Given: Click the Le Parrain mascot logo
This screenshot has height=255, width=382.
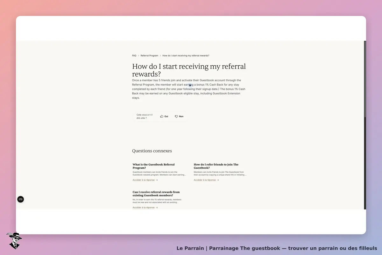Looking at the screenshot, I should point(14,241).
